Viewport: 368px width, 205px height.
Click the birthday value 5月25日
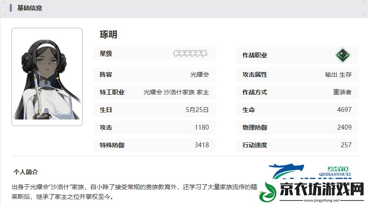click(197, 110)
